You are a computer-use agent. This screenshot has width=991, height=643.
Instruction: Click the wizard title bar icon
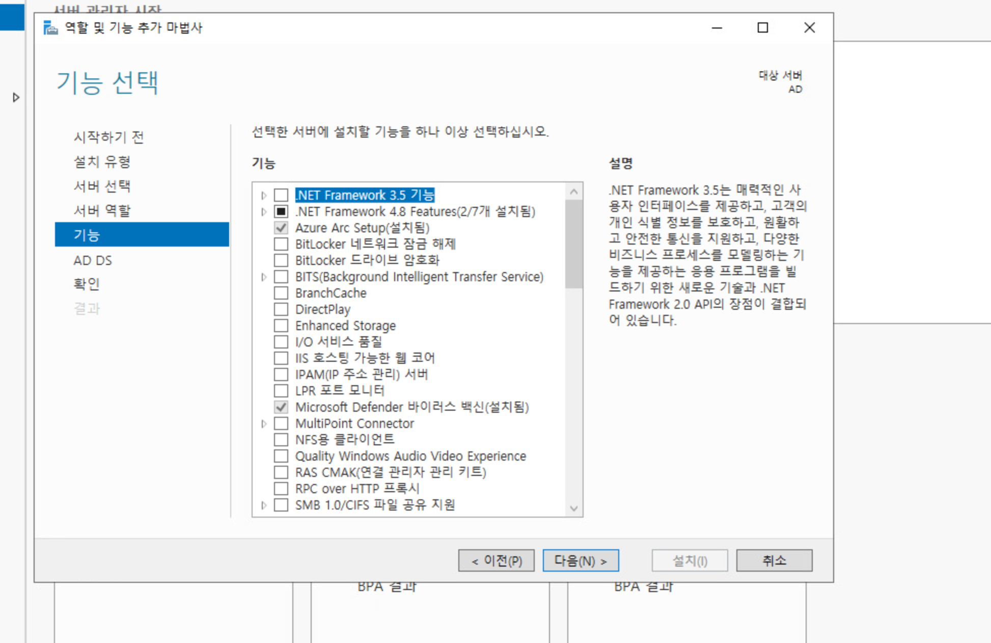coord(50,28)
